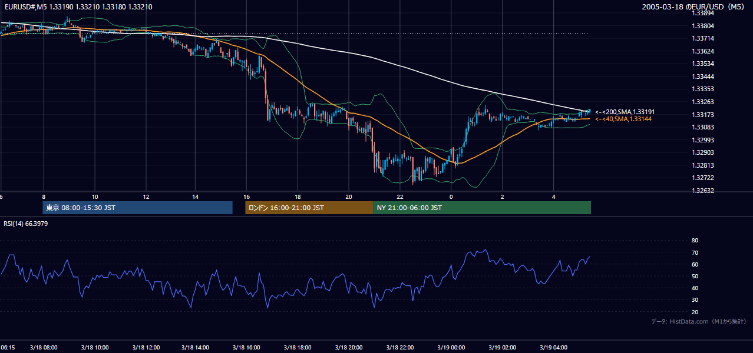This screenshot has width=753, height=353.
Task: Click the 3/18 18:00 time label
Action: (298, 348)
